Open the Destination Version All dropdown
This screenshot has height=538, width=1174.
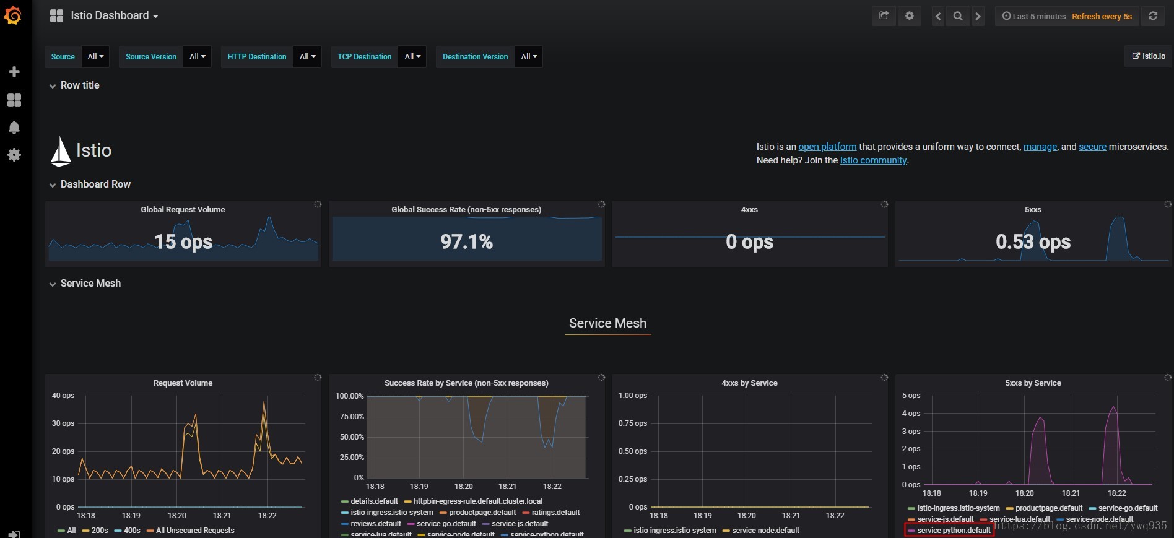[529, 56]
